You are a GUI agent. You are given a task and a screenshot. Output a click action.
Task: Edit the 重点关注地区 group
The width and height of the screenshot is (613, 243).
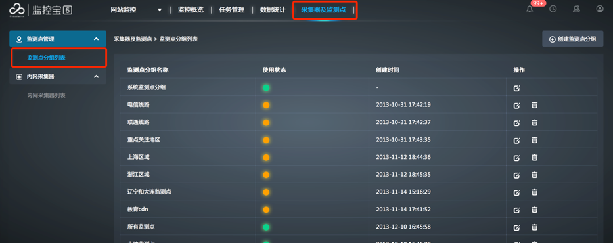[x=517, y=141]
